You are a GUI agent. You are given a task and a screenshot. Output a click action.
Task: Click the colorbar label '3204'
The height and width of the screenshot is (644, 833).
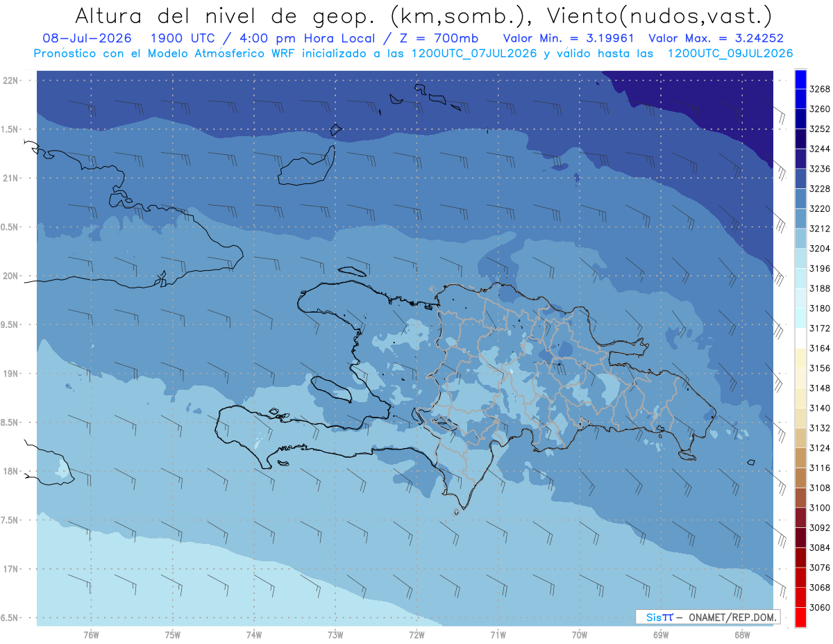click(820, 249)
